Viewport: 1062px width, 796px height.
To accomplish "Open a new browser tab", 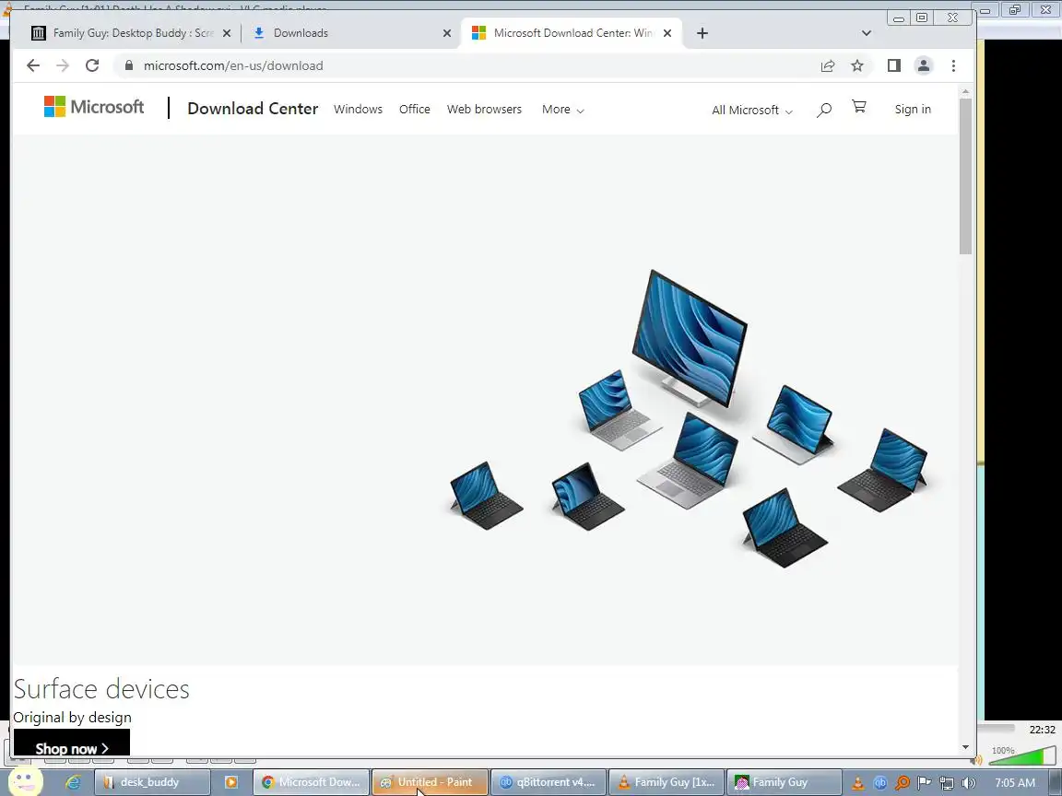I will (702, 33).
